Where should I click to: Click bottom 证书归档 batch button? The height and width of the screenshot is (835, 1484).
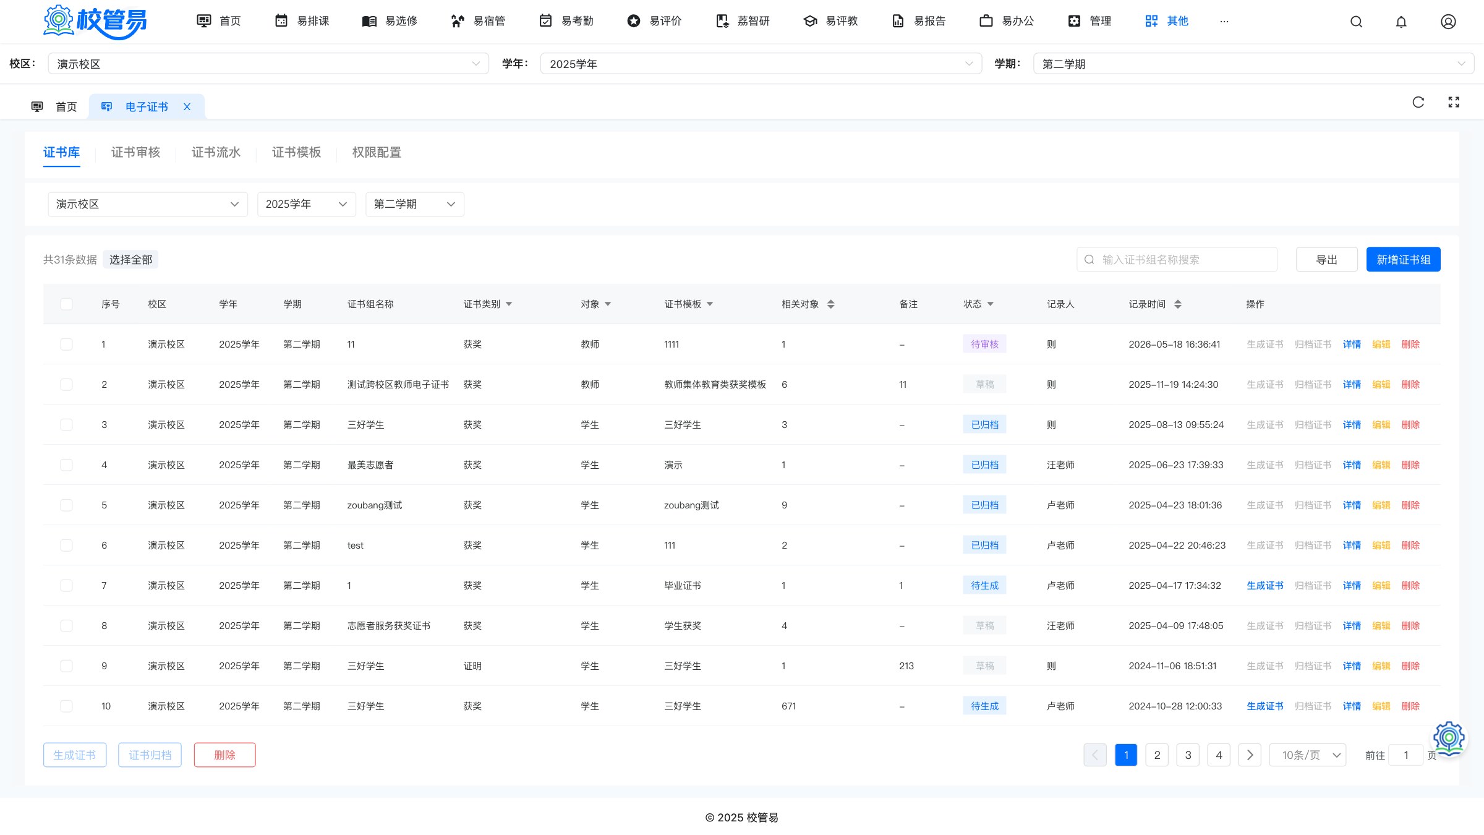pos(150,755)
